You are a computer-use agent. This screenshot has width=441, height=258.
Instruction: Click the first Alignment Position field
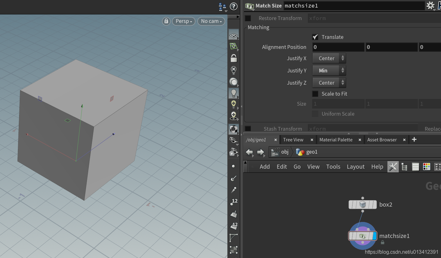(338, 47)
